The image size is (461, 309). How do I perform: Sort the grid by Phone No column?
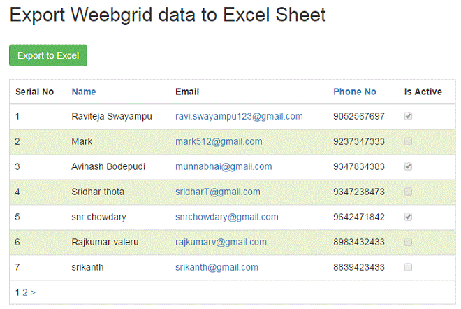(x=355, y=92)
